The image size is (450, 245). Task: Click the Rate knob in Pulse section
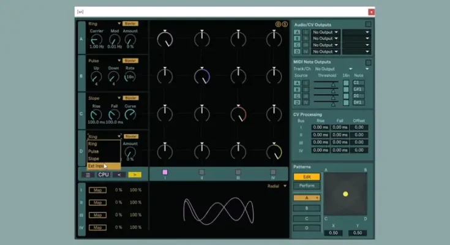click(130, 76)
